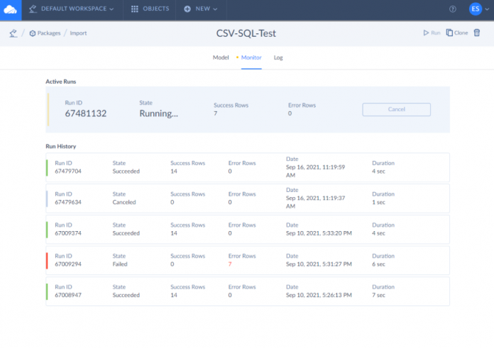Open the New dropdown menu
Screen dimensions: 494x348
pos(201,9)
